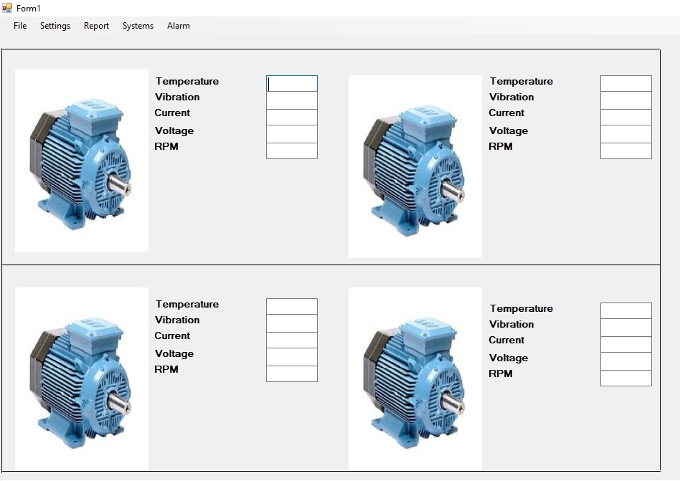Click the top-right motor Temperature text box

(625, 84)
